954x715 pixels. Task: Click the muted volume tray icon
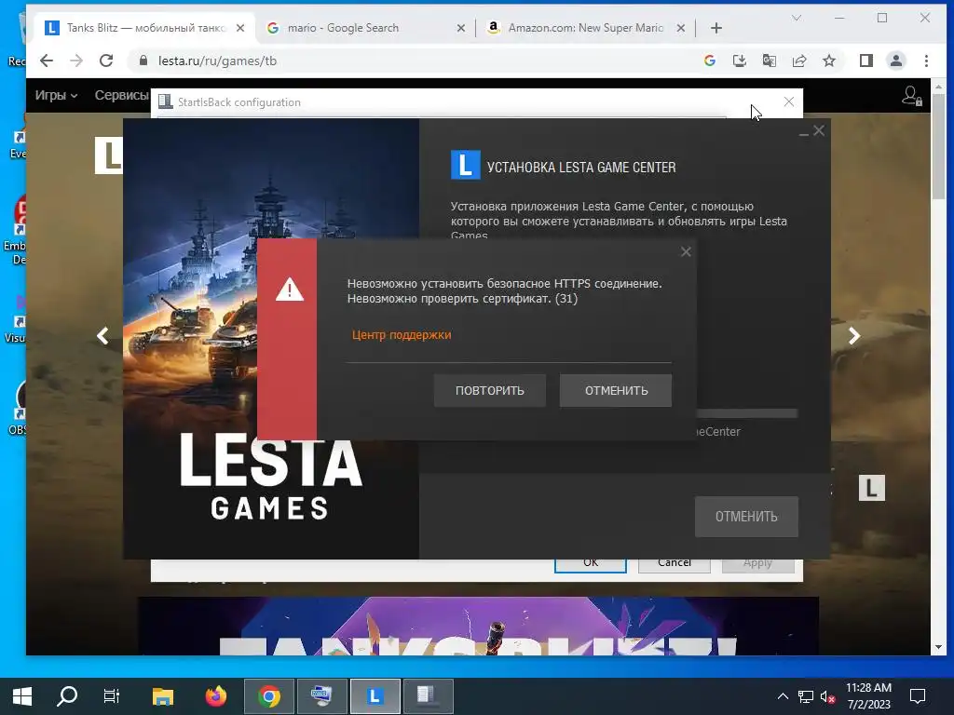[827, 696]
